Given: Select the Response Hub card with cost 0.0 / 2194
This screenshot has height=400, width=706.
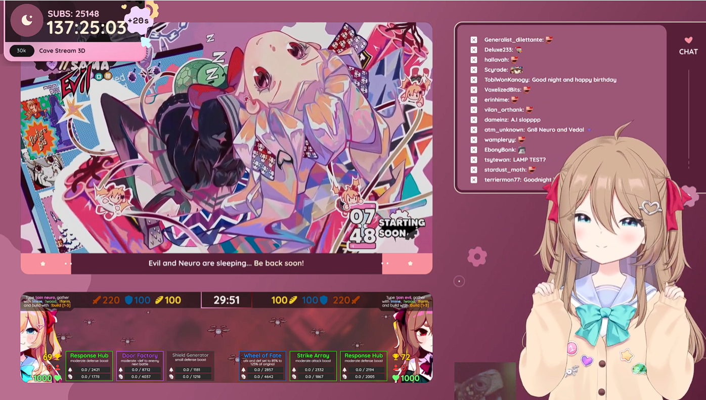Looking at the screenshot, I should coord(364,366).
